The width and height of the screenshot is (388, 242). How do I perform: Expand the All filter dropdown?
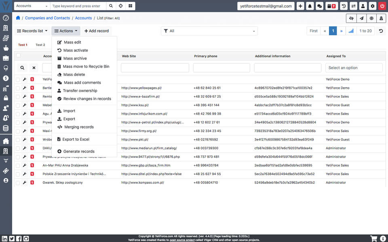[x=209, y=31]
